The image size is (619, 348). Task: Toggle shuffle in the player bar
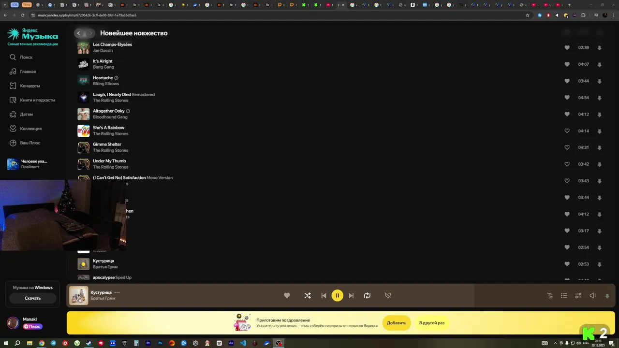click(x=308, y=295)
